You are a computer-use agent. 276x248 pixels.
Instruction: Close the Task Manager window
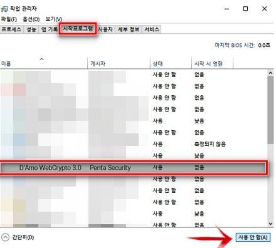[265, 9]
